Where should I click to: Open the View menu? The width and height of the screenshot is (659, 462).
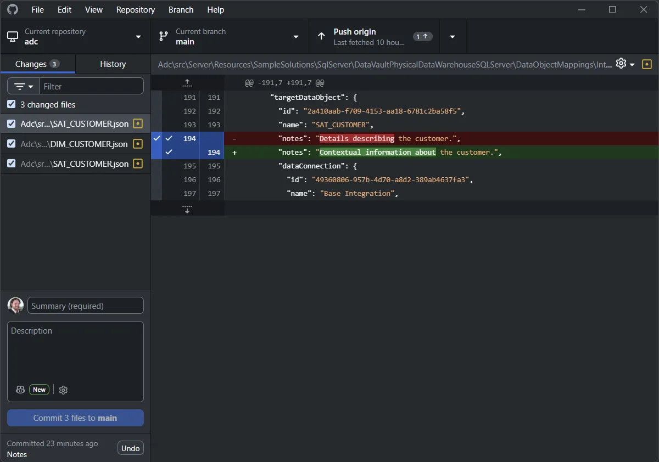(x=94, y=9)
